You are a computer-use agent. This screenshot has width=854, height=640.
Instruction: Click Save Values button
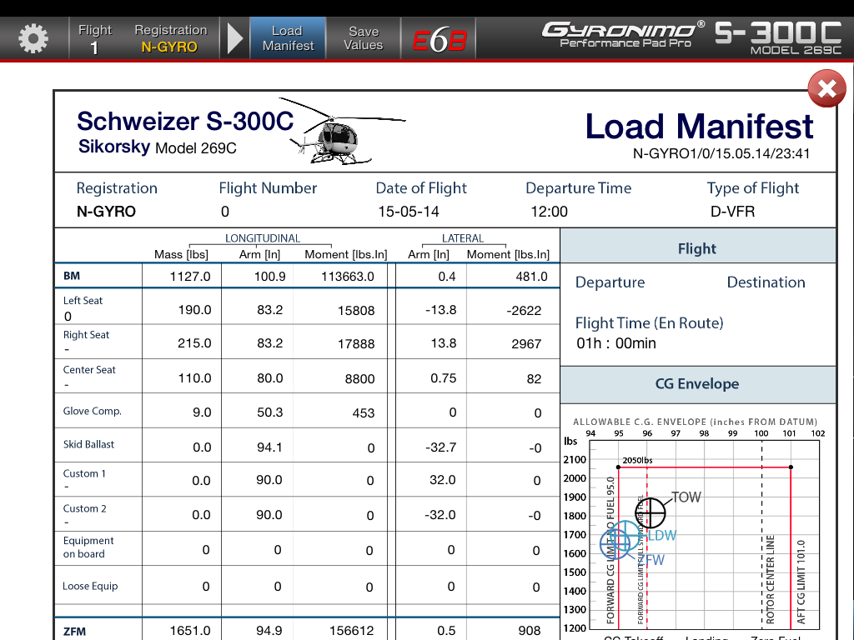[364, 38]
